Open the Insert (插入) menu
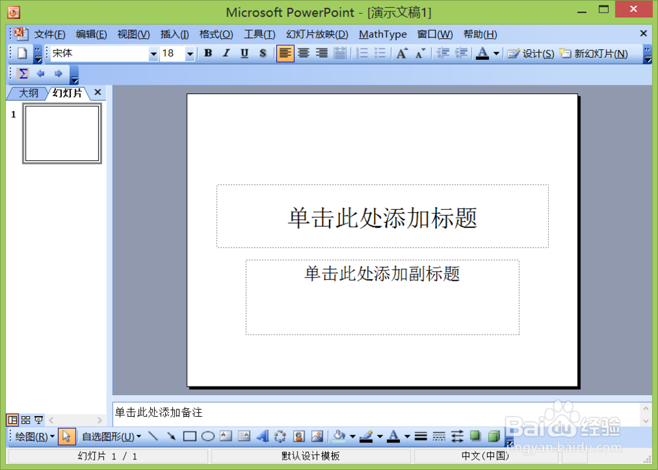Viewport: 658px width, 470px height. click(174, 34)
